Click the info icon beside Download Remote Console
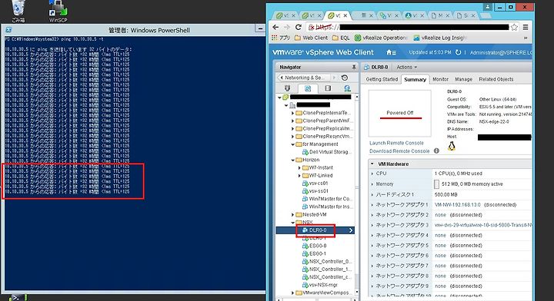Viewport: 554px width, 301px height. [436, 150]
